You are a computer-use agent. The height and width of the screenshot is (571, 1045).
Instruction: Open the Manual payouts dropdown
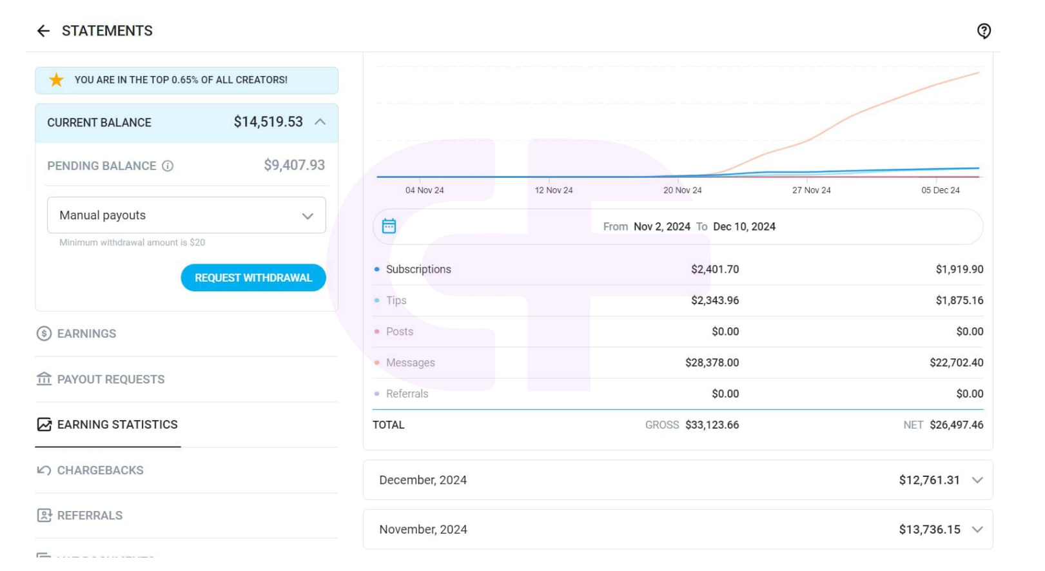coord(186,215)
